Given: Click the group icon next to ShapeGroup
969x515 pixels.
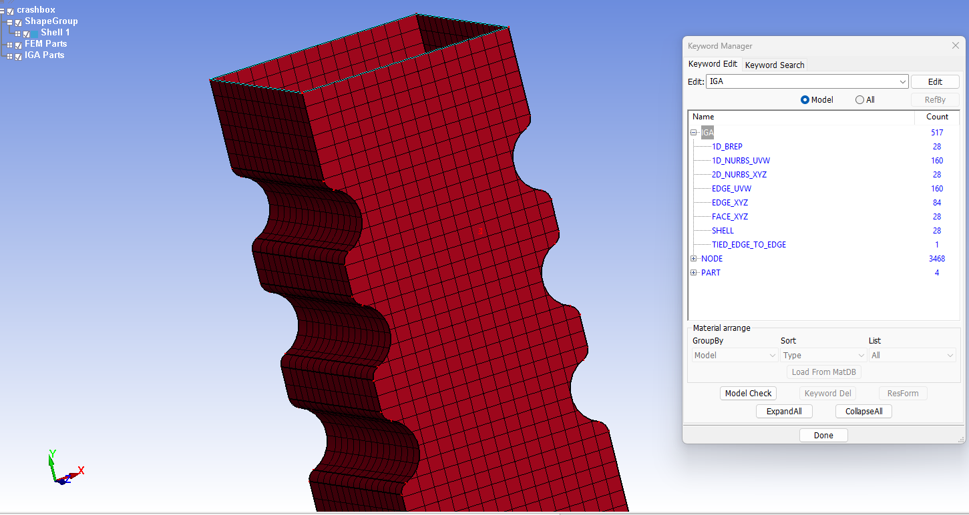Looking at the screenshot, I should tap(9, 22).
